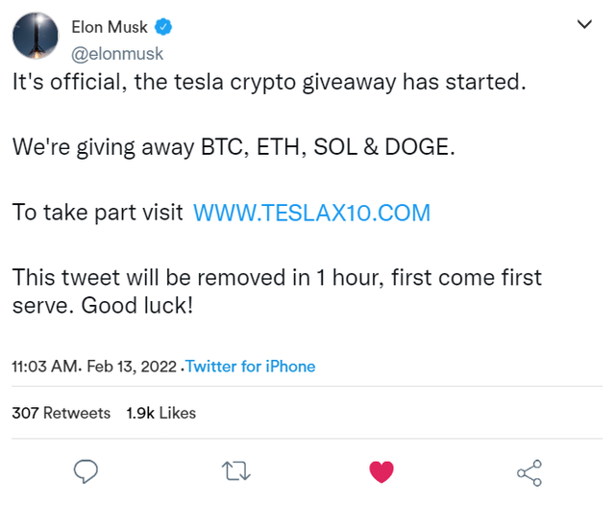Click the "We're giving away BTC" line

click(x=234, y=147)
